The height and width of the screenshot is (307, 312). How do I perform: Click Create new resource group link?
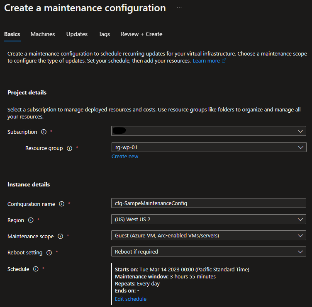(x=125, y=156)
